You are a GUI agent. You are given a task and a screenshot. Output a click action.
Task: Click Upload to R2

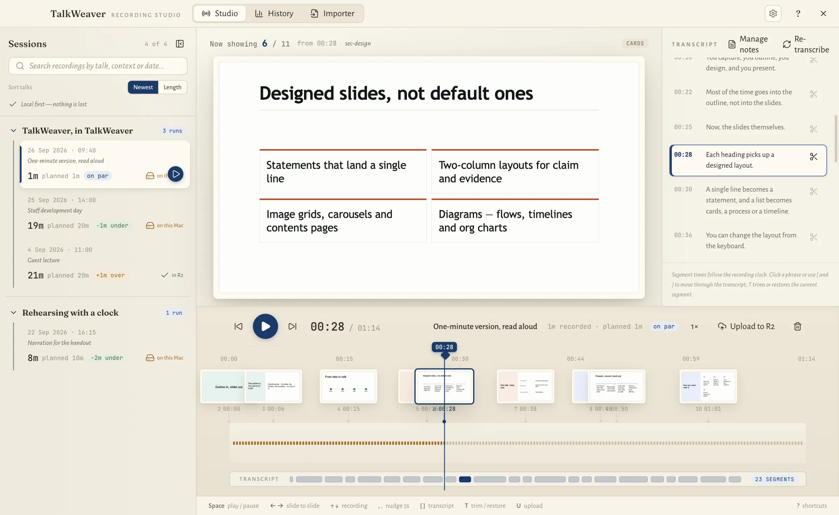(746, 326)
